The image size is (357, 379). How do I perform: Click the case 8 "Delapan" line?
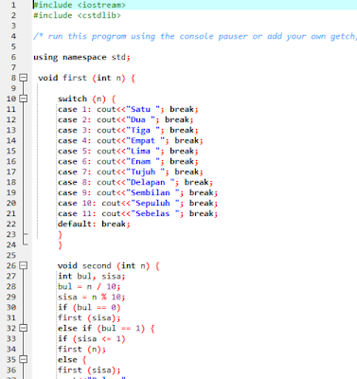tap(135, 182)
